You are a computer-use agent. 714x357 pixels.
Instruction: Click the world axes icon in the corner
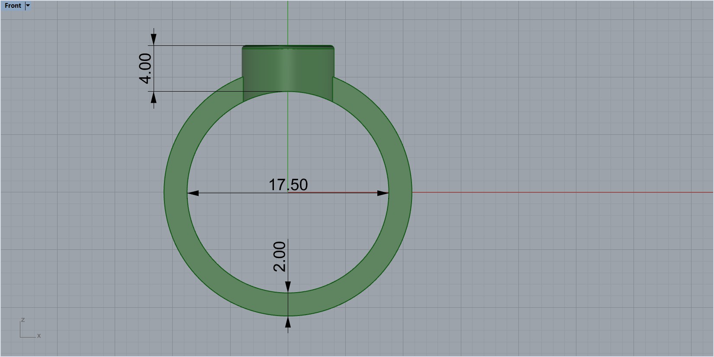[29, 328]
